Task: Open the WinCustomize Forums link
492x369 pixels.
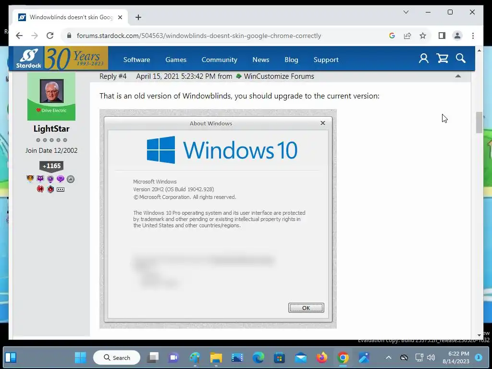Action: [x=279, y=76]
